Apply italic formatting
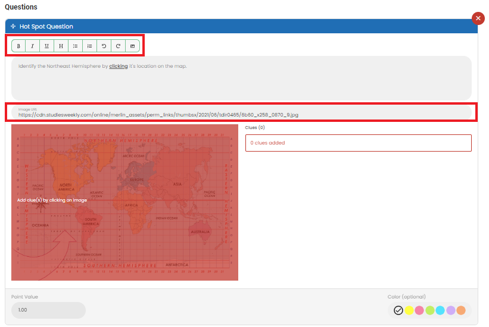The width and height of the screenshot is (489, 327). 32,46
